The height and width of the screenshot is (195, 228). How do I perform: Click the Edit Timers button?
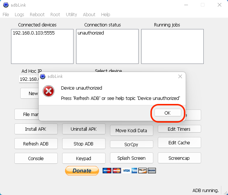(179, 129)
